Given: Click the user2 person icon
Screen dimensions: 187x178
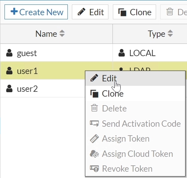Looking at the screenshot, I should coord(9,88).
